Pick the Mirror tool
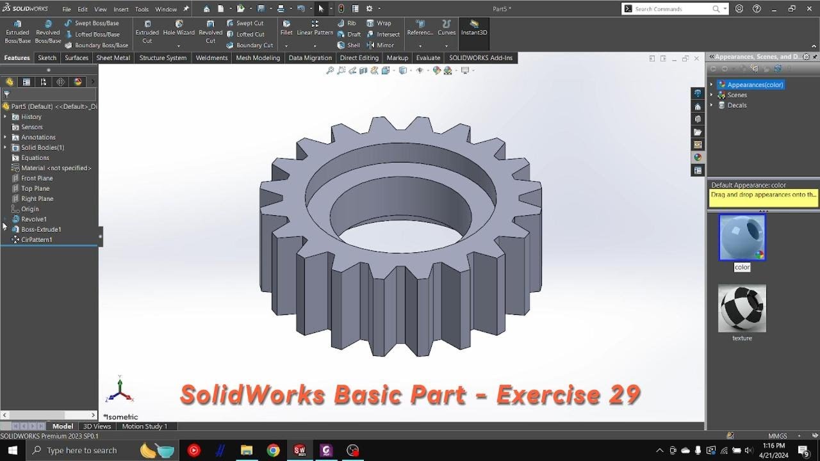 (380, 45)
